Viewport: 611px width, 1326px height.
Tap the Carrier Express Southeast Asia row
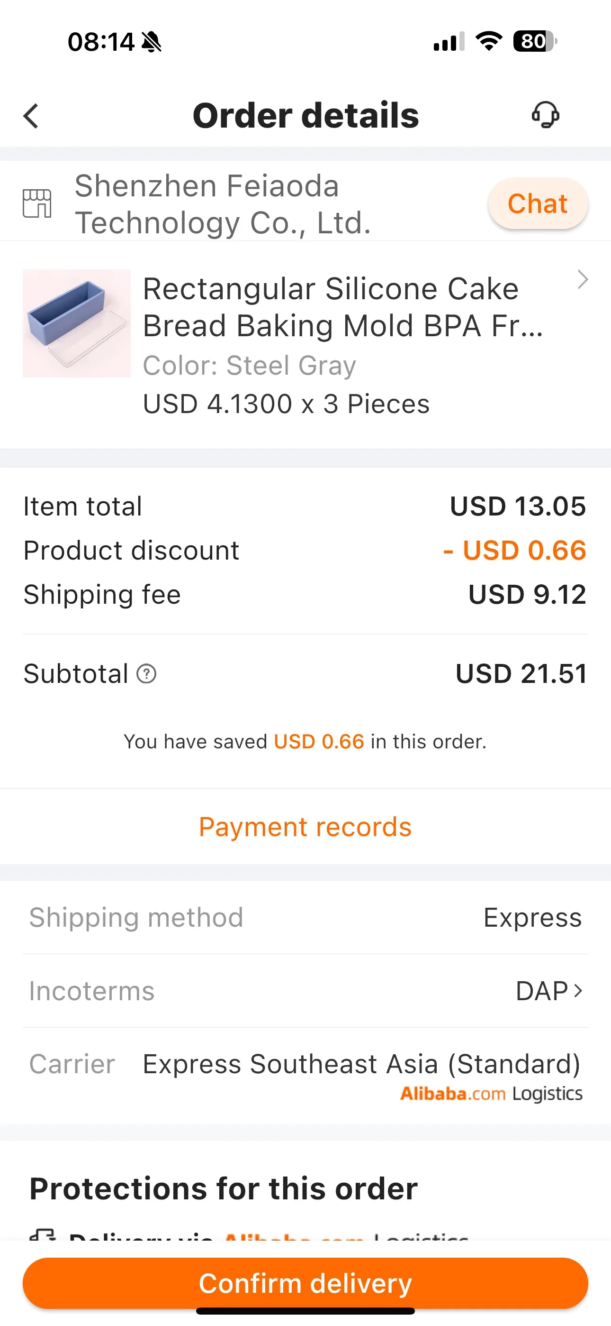click(360, 1064)
